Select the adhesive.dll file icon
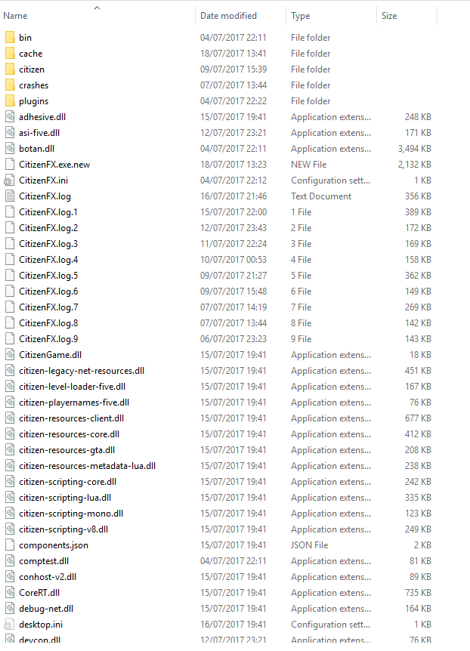 coord(10,116)
